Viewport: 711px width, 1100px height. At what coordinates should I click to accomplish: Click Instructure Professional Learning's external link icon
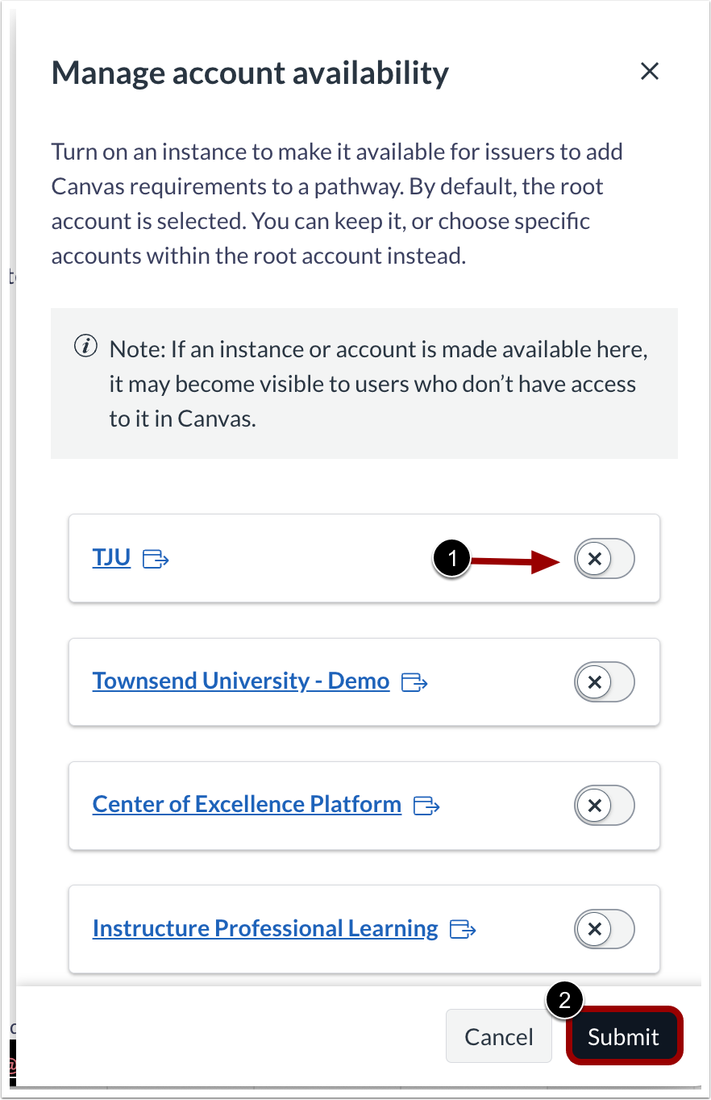463,929
